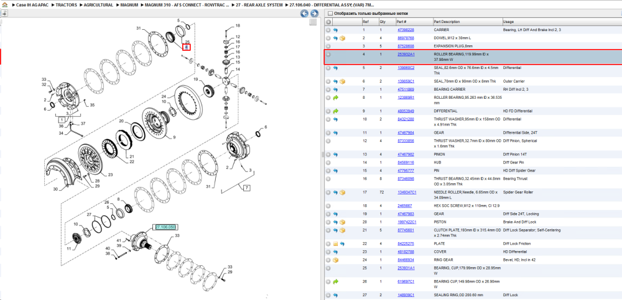Click blue arrow icon in GEAR ref 19 row
Viewport: 622px width, 300px height.
point(335,214)
